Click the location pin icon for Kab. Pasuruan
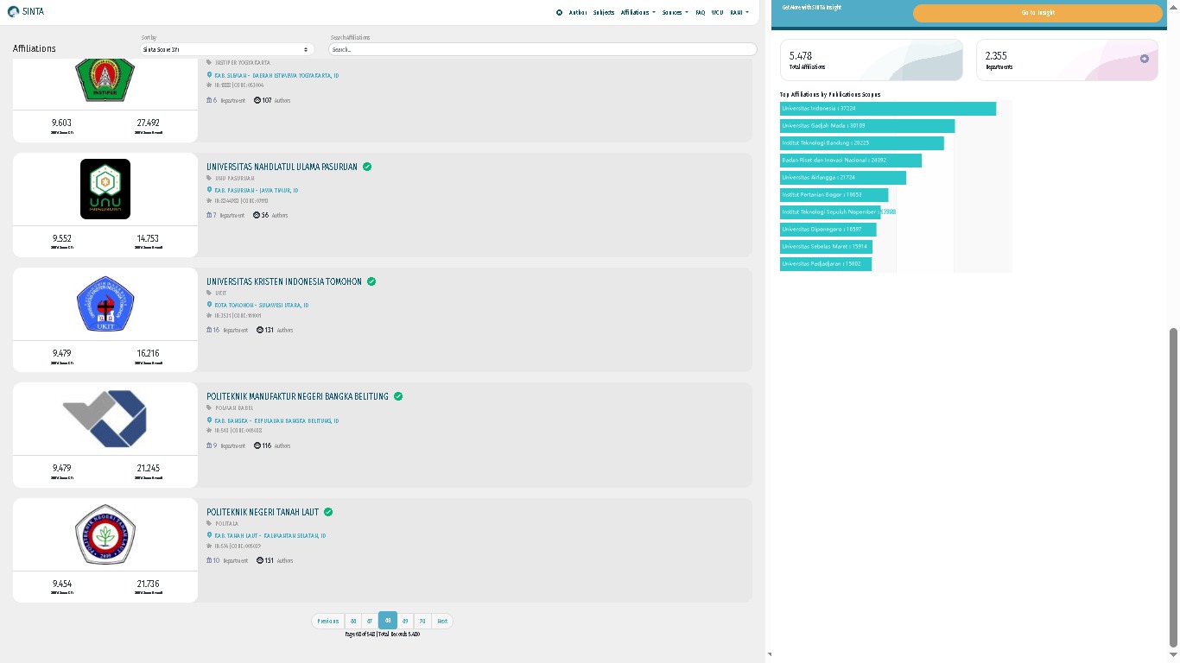 pos(209,190)
